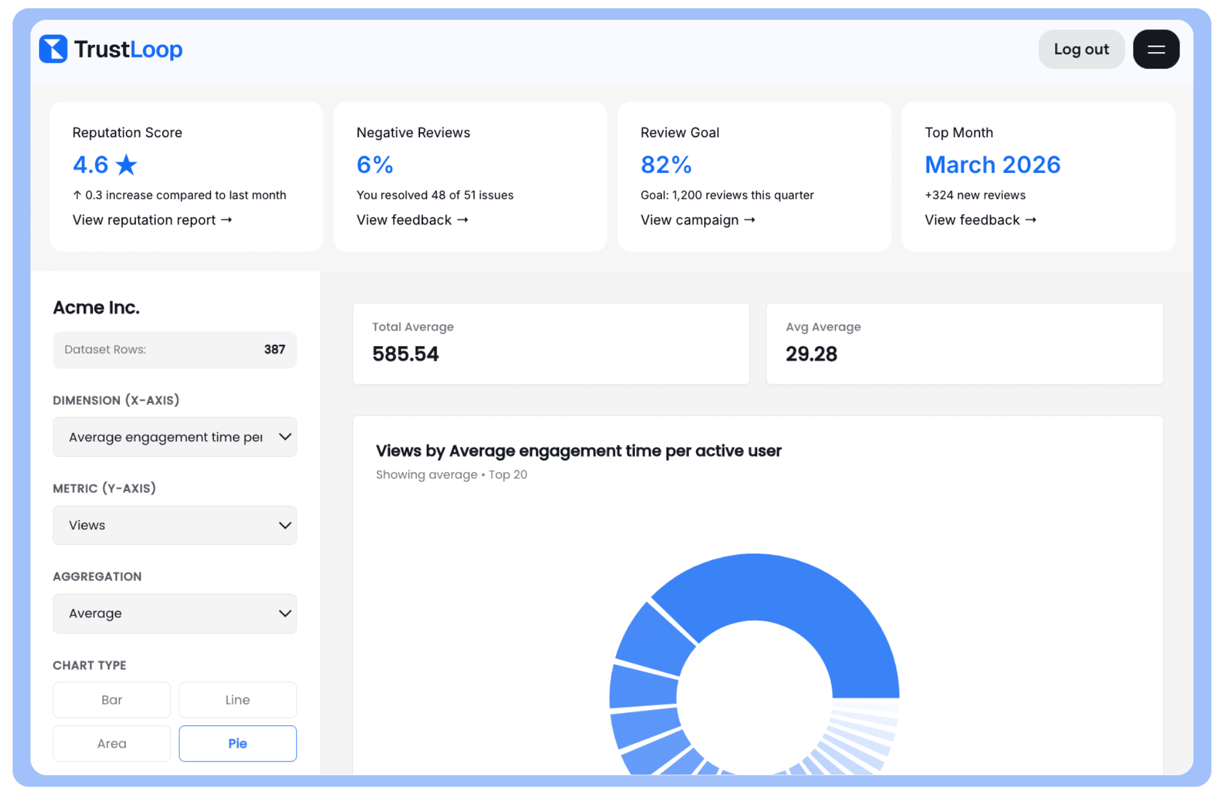Select the Pie chart type tab
Image resolution: width=1224 pixels, height=795 pixels.
[237, 743]
